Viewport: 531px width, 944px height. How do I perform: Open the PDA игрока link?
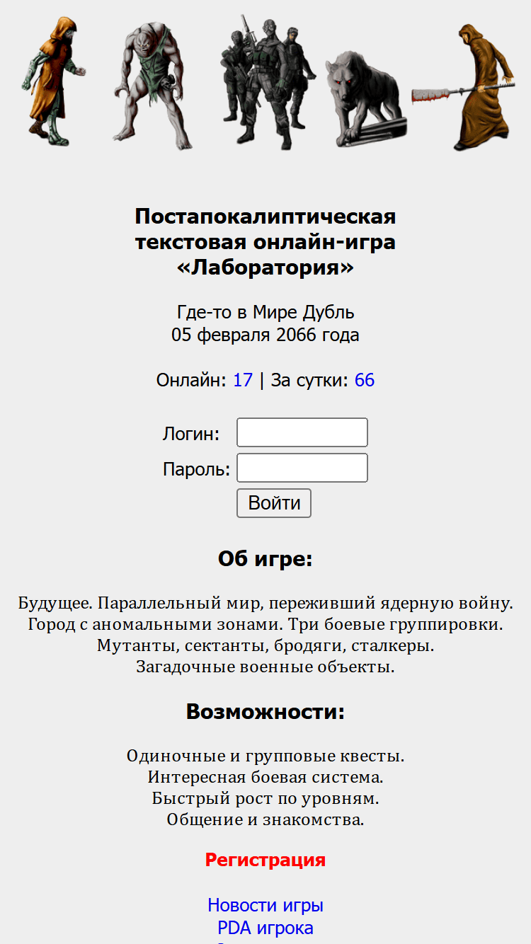click(x=265, y=928)
